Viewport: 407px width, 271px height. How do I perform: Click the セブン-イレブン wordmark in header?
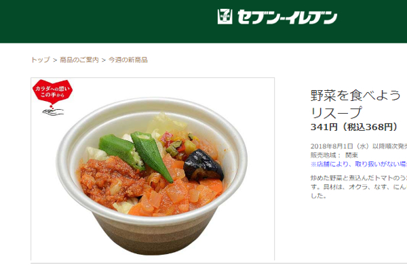(x=287, y=17)
